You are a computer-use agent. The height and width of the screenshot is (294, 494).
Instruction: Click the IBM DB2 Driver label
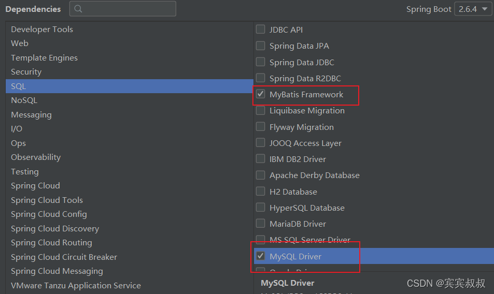click(298, 159)
